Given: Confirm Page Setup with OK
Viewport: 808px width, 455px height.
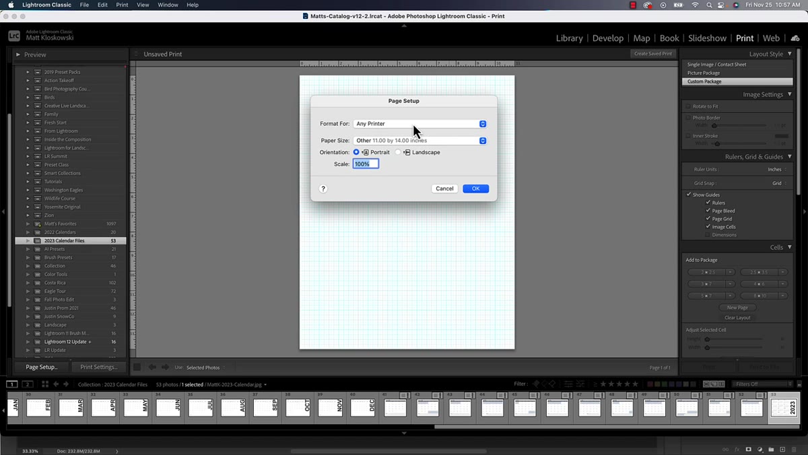Looking at the screenshot, I should point(475,188).
